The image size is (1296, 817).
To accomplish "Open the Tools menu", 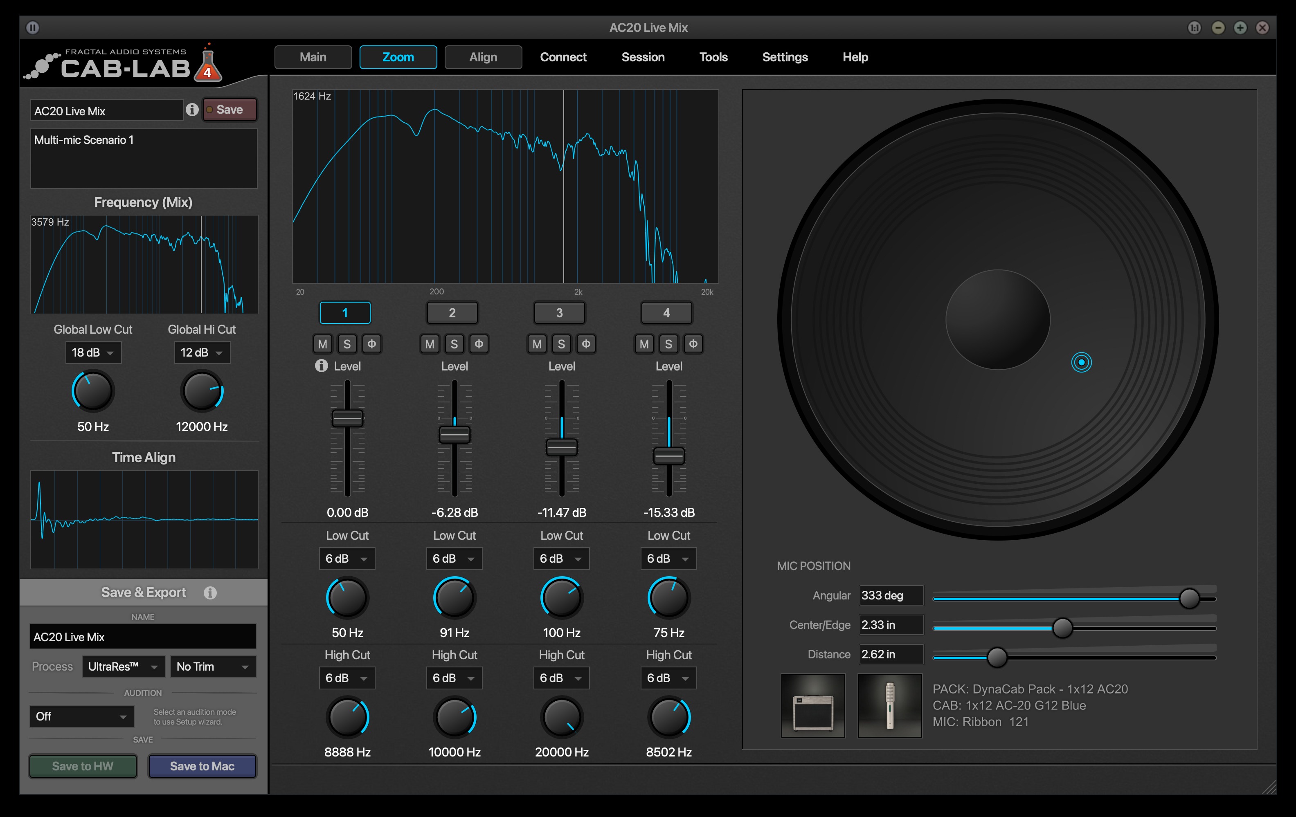I will (714, 57).
